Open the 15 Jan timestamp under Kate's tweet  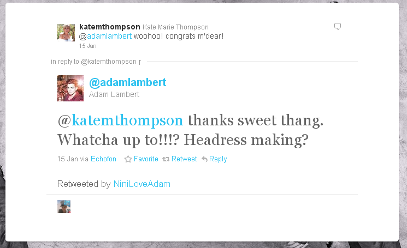[x=87, y=46]
